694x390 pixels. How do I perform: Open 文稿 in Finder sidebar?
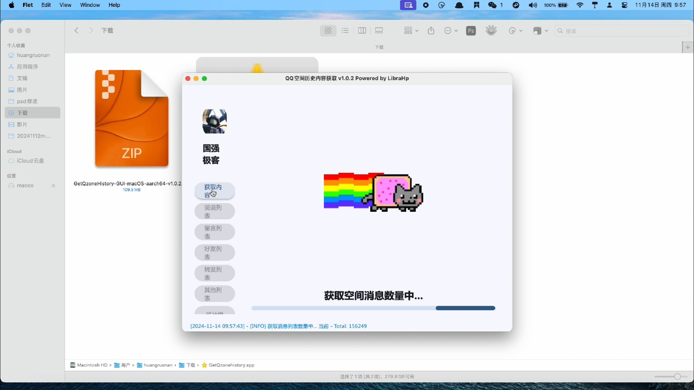tap(33, 78)
